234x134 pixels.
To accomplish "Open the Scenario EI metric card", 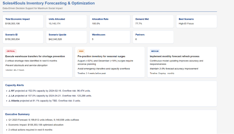I will [x=23, y=37].
